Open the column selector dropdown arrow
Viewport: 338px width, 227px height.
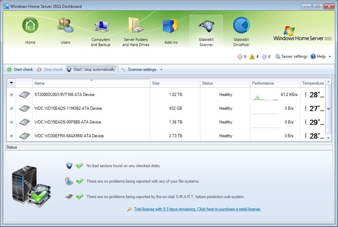point(11,83)
